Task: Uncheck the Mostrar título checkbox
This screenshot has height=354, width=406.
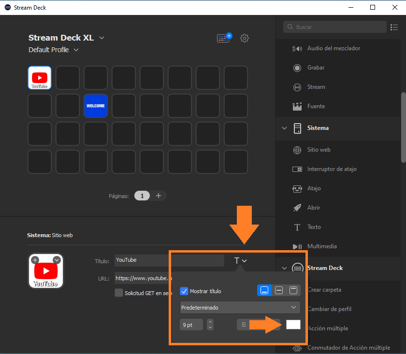Action: [x=184, y=291]
